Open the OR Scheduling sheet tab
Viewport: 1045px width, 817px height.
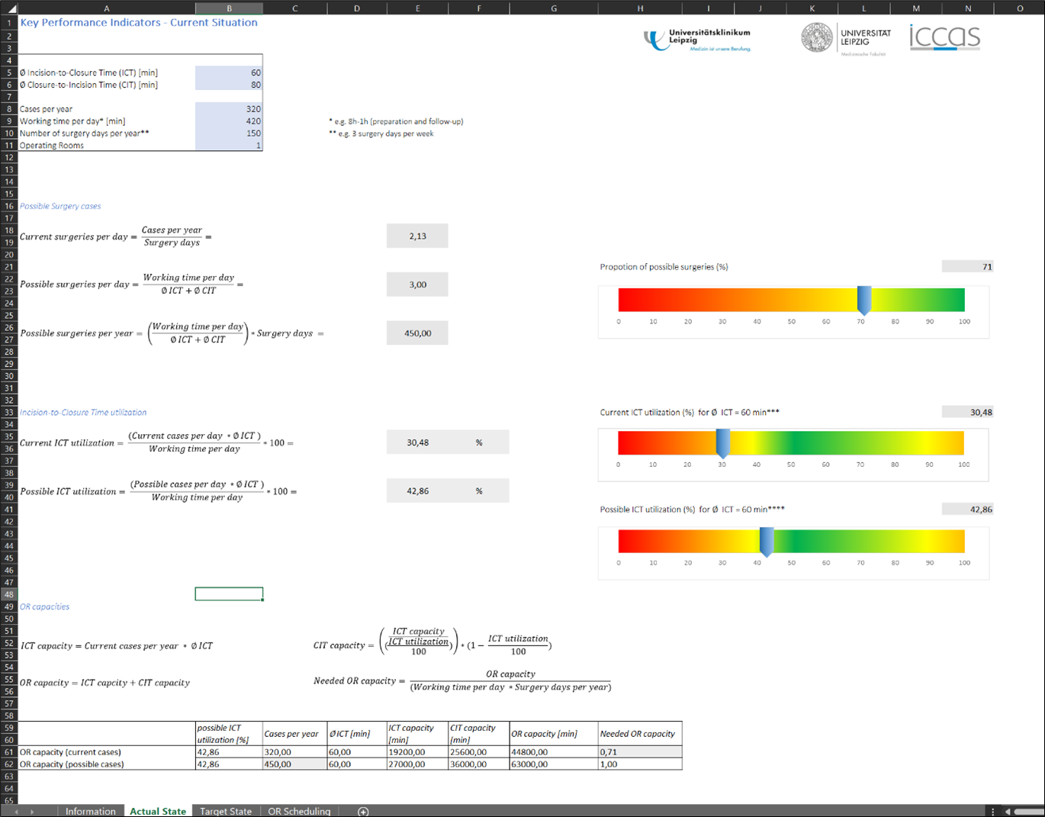pyautogui.click(x=299, y=811)
